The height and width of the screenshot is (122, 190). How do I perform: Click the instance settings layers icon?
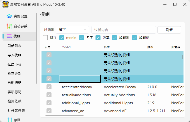pyautogui.click(x=9, y=16)
